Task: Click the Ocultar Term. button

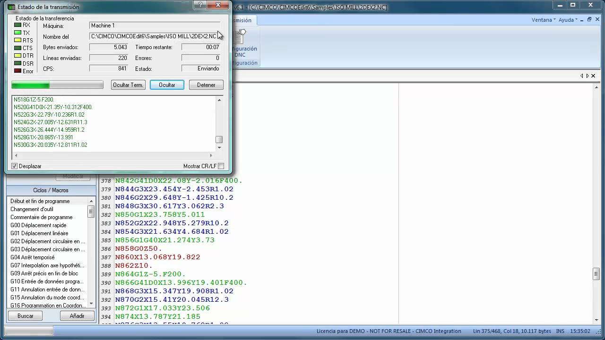Action: (x=128, y=85)
